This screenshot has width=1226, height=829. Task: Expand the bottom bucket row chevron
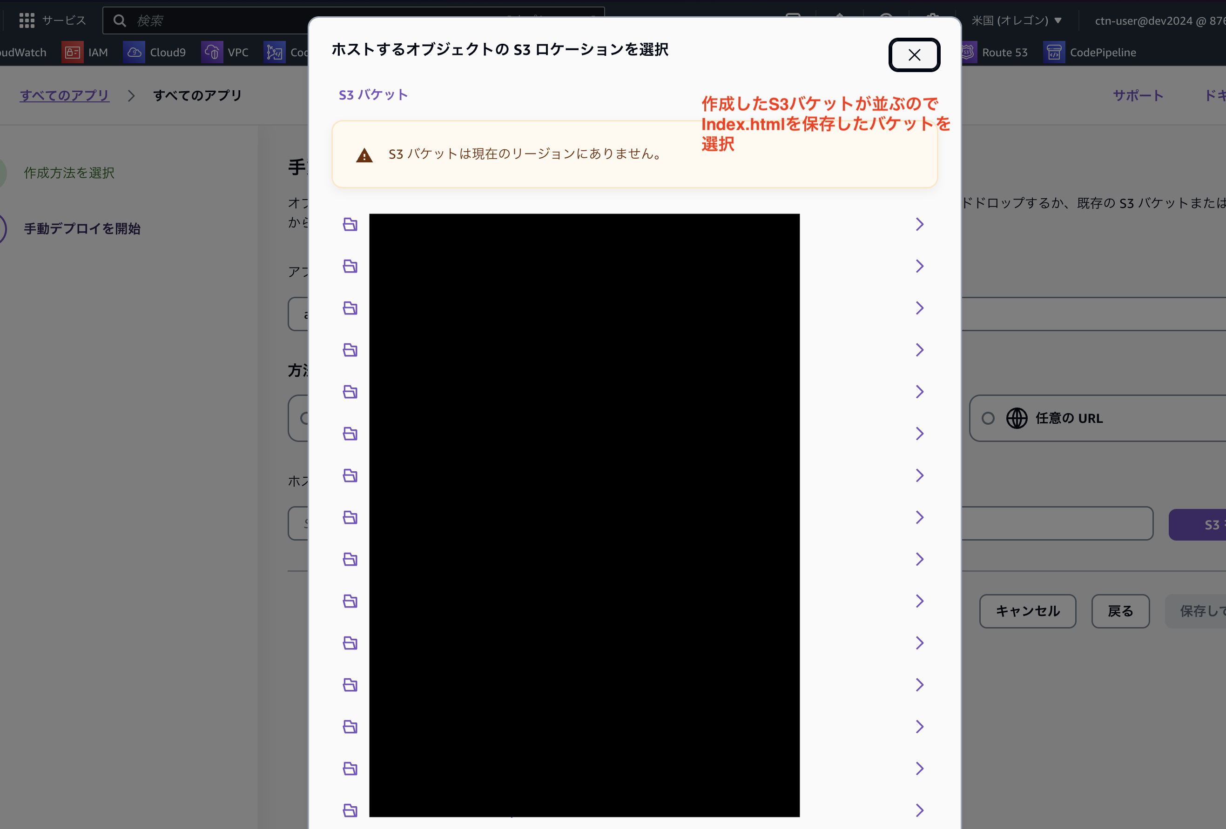[x=920, y=810]
